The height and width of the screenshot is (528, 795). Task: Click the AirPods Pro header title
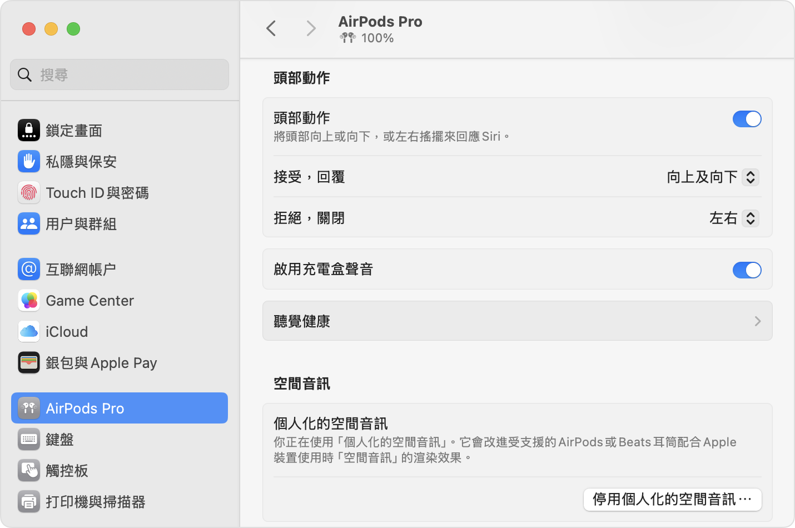pos(380,22)
